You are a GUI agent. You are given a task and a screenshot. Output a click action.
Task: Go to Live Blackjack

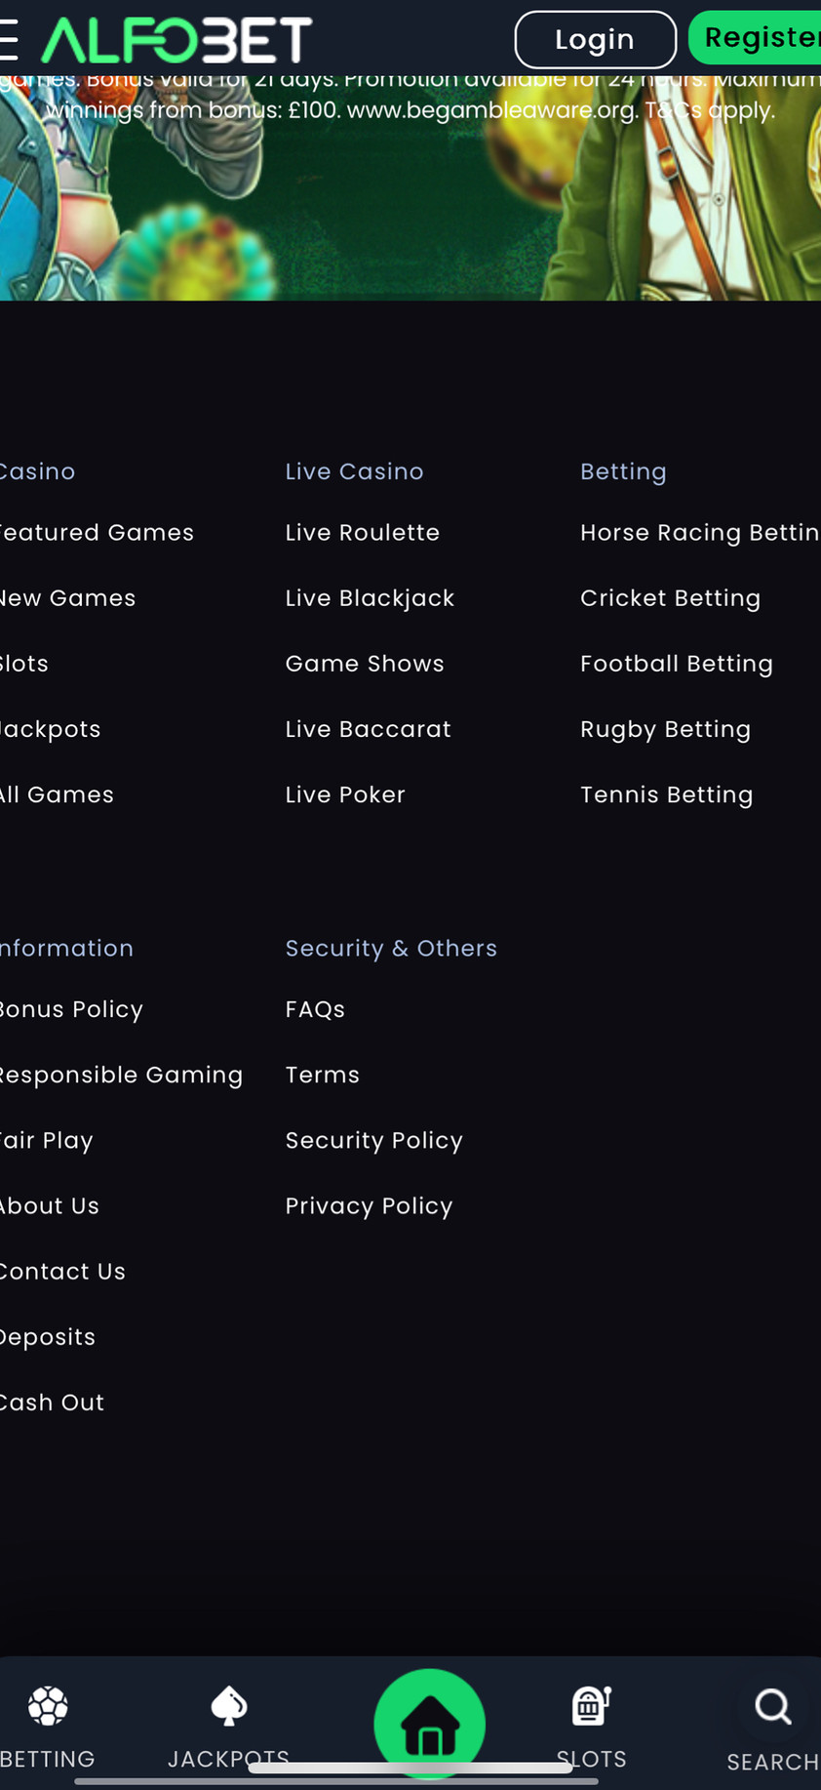(370, 598)
